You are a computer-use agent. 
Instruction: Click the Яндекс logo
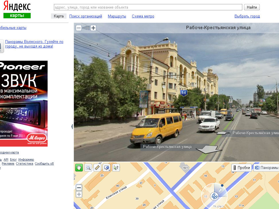17,6
